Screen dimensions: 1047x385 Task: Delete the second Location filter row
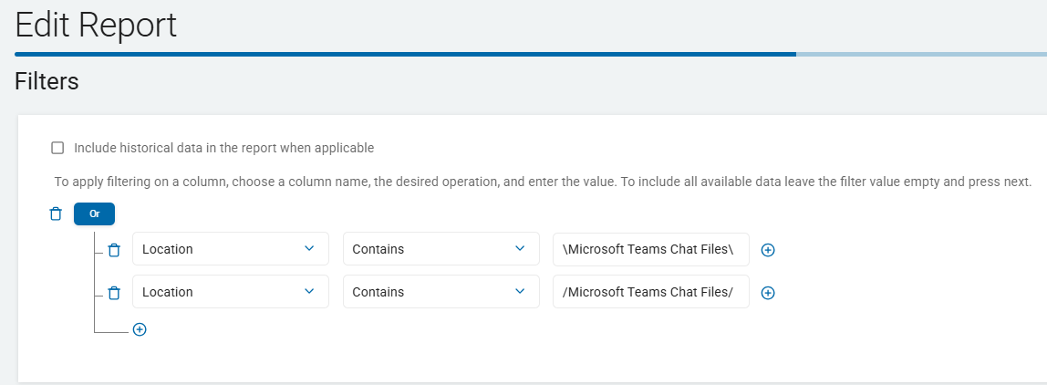pyautogui.click(x=114, y=293)
